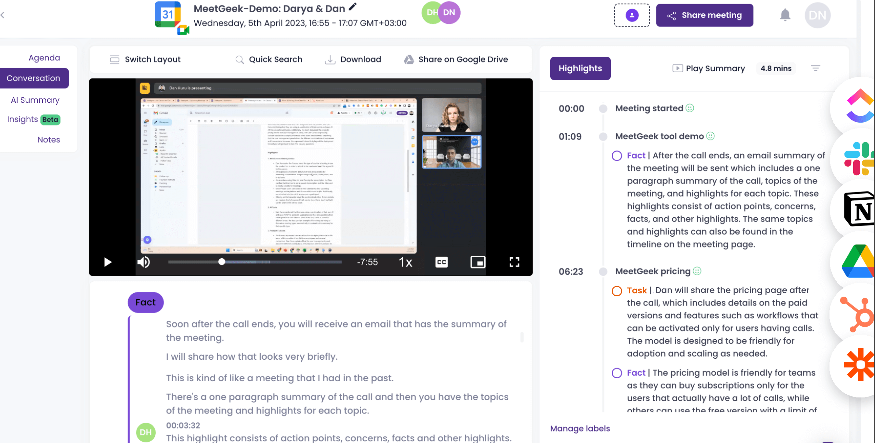Change playback speed from 1x
This screenshot has width=875, height=443.
pos(406,262)
